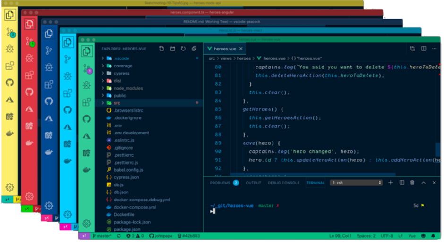Open GitHub panel in green activity bar
Image resolution: width=444 pixels, height=242 pixels.
(x=86, y=119)
